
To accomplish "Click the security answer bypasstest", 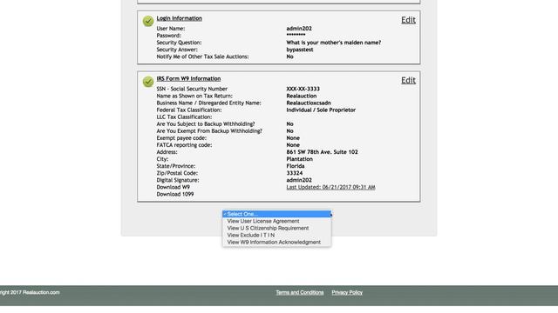I will point(300,50).
